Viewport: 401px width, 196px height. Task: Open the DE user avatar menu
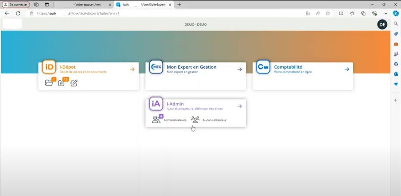click(x=382, y=24)
